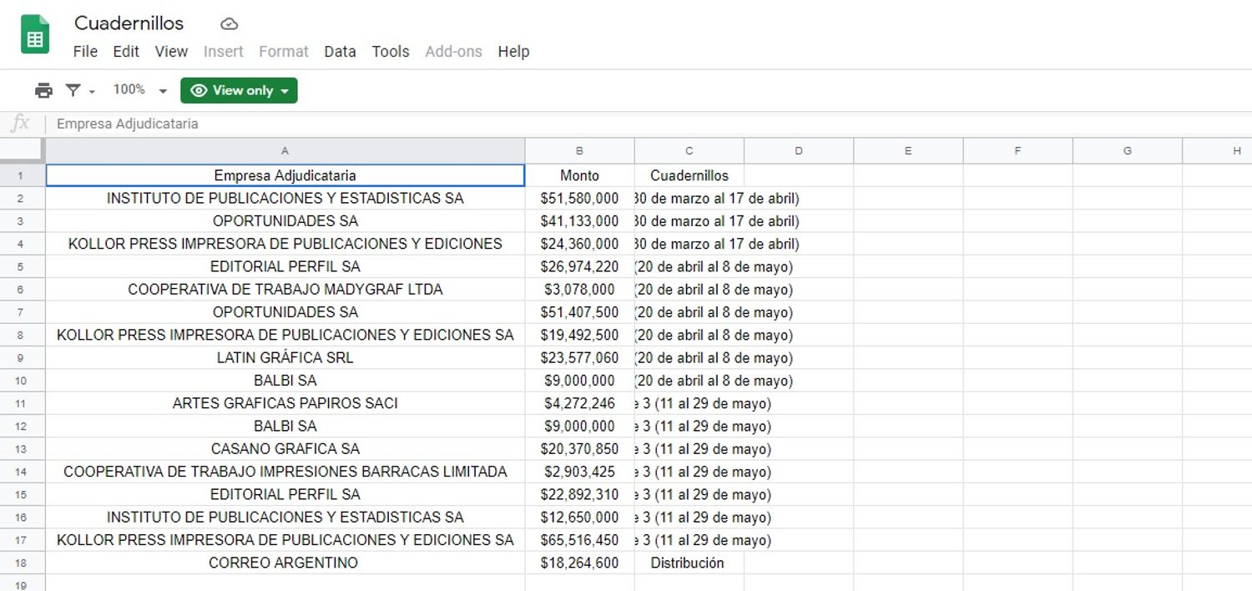Open the 100% zoom dropdown
This screenshot has height=591, width=1252.
pyautogui.click(x=140, y=90)
